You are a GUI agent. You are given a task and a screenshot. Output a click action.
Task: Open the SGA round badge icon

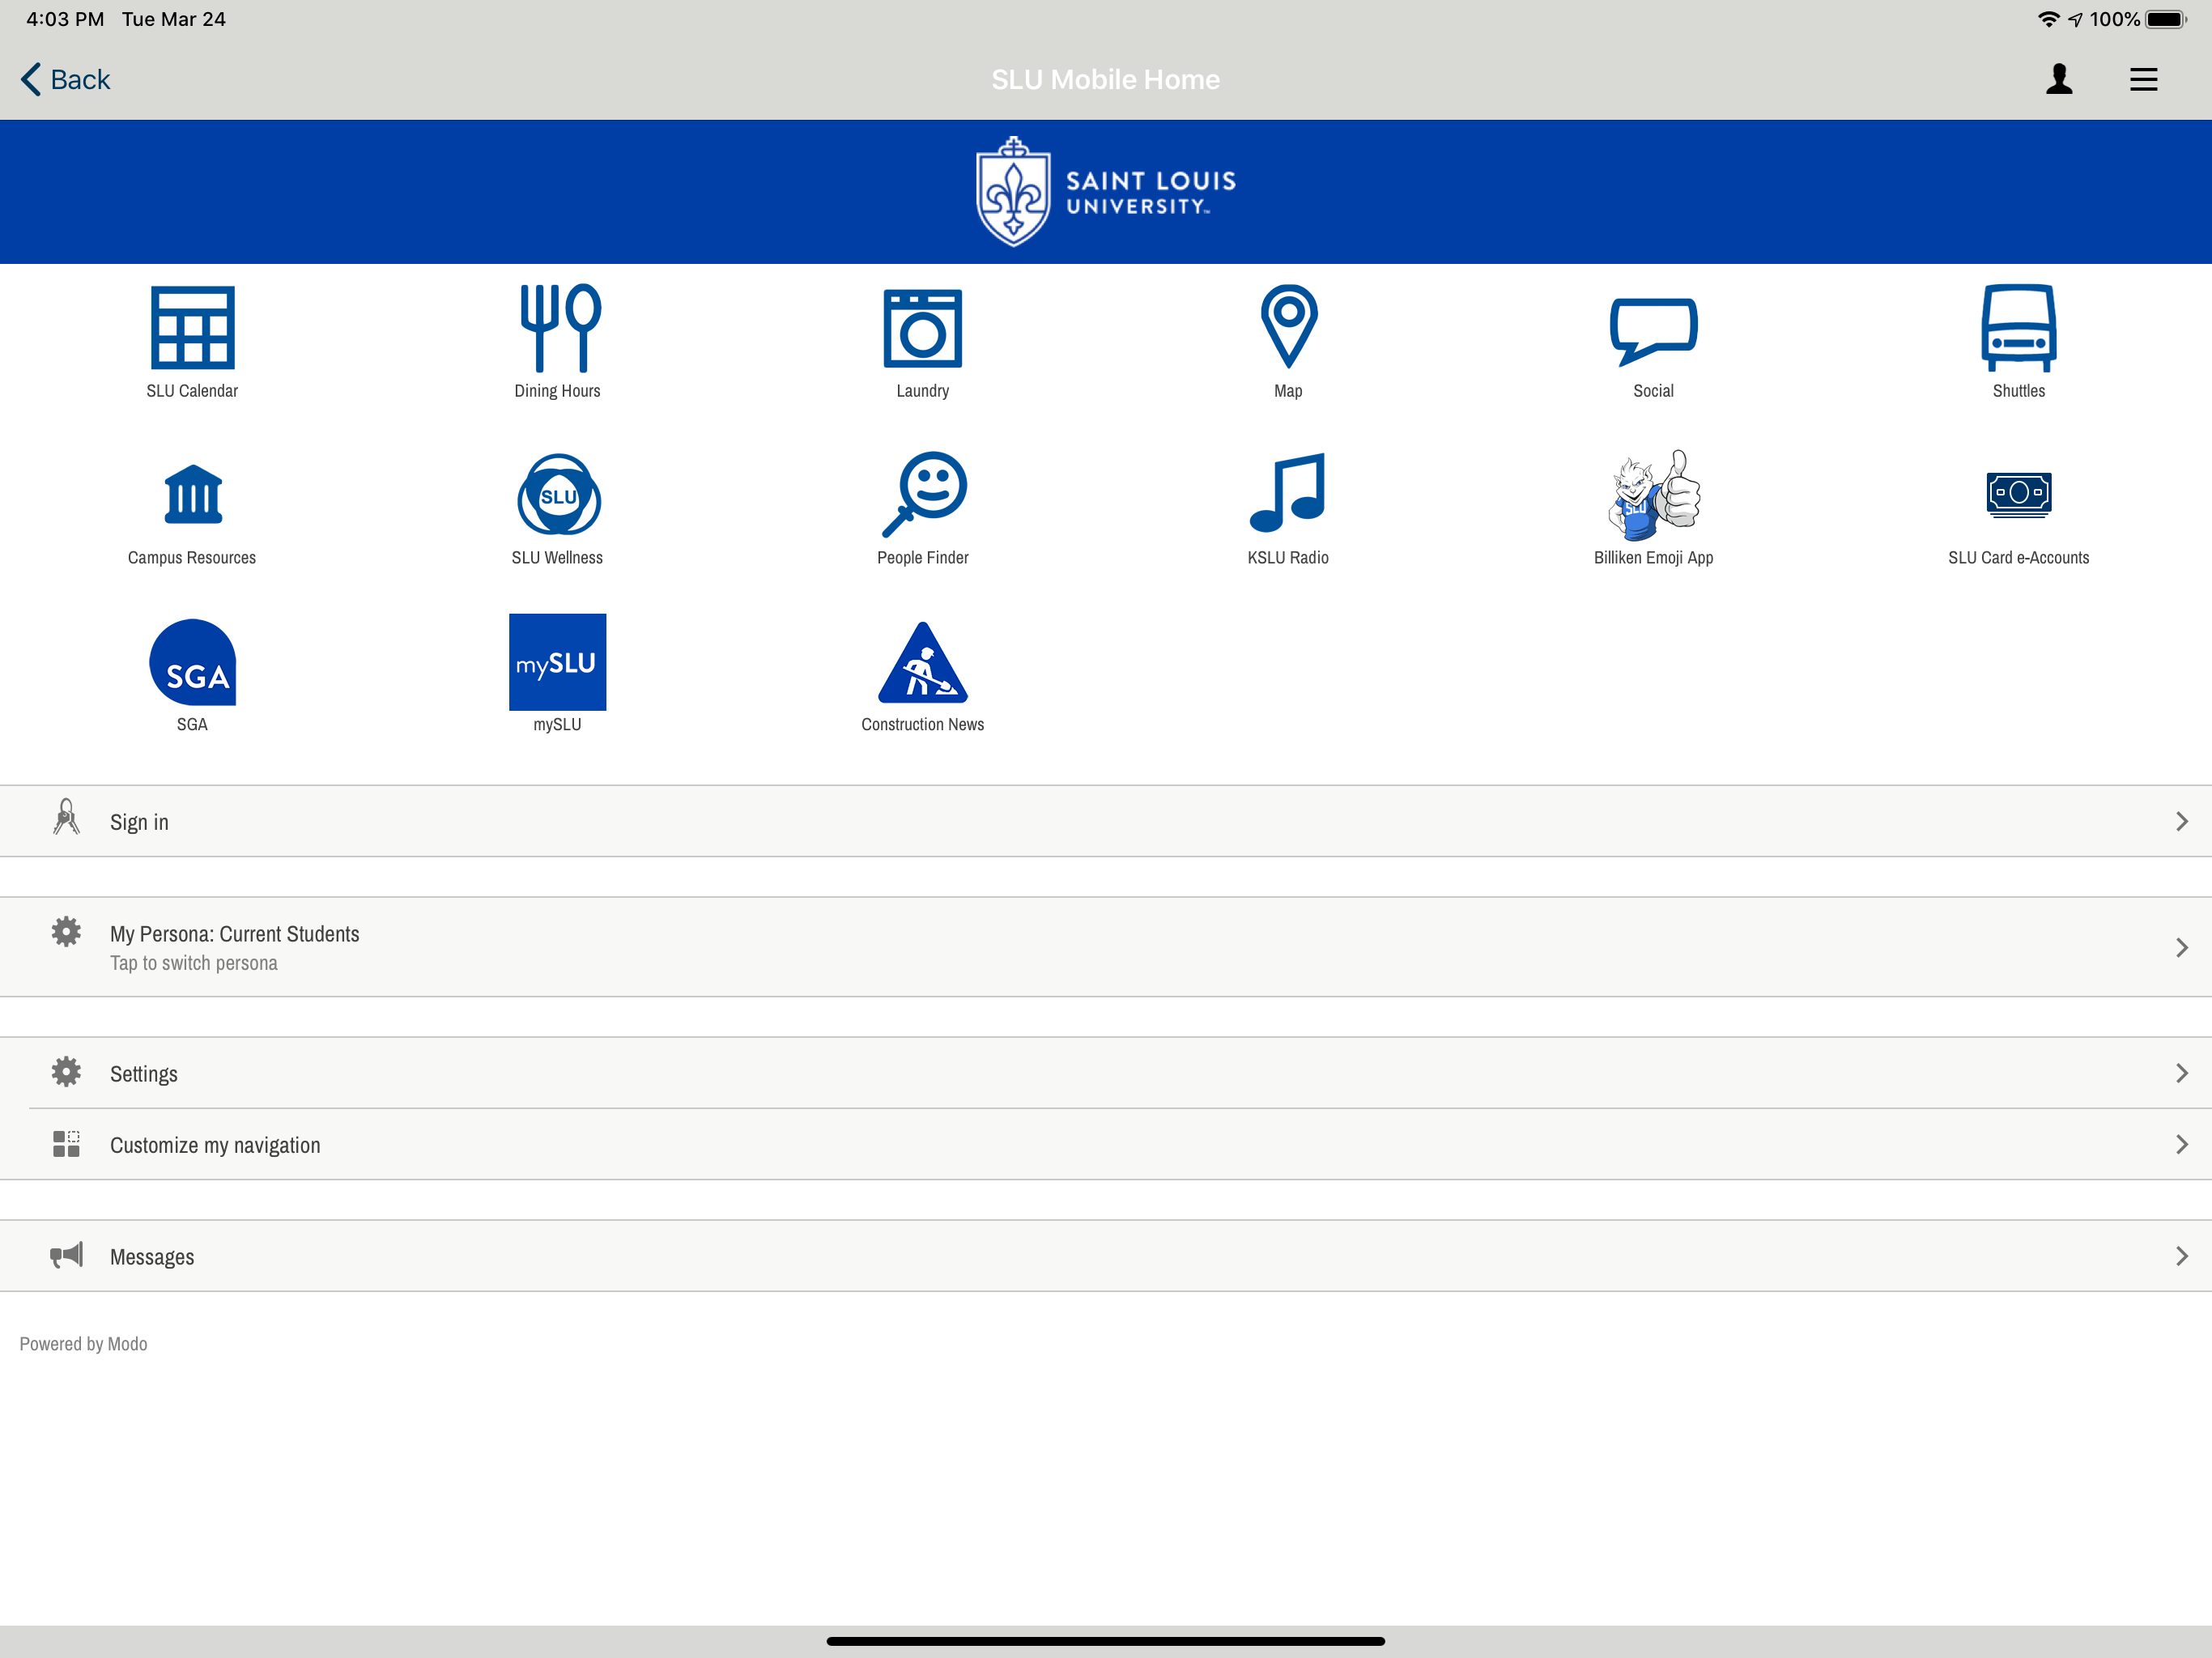point(192,662)
